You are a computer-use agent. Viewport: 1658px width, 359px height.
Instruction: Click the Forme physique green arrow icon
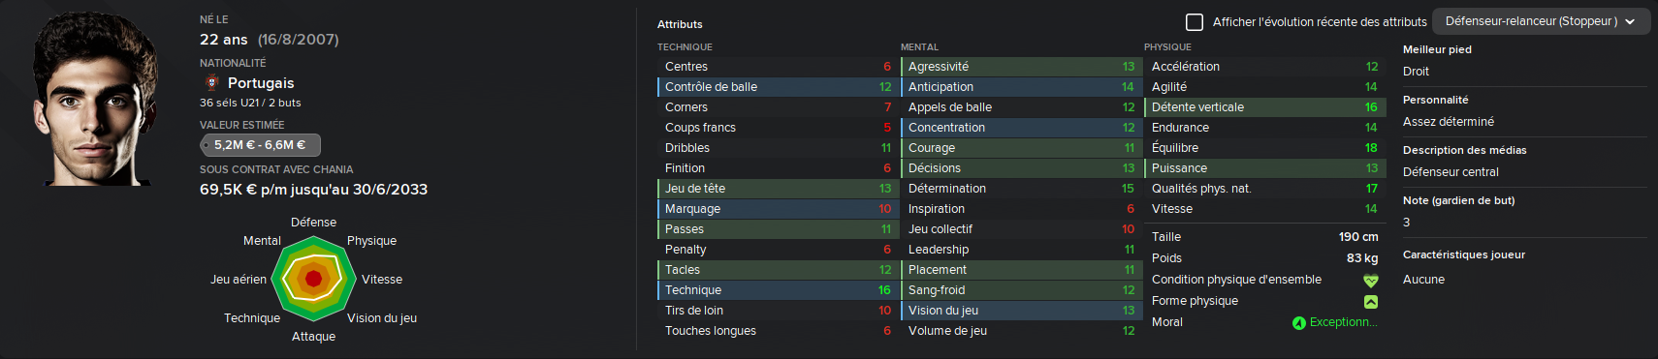1371,302
